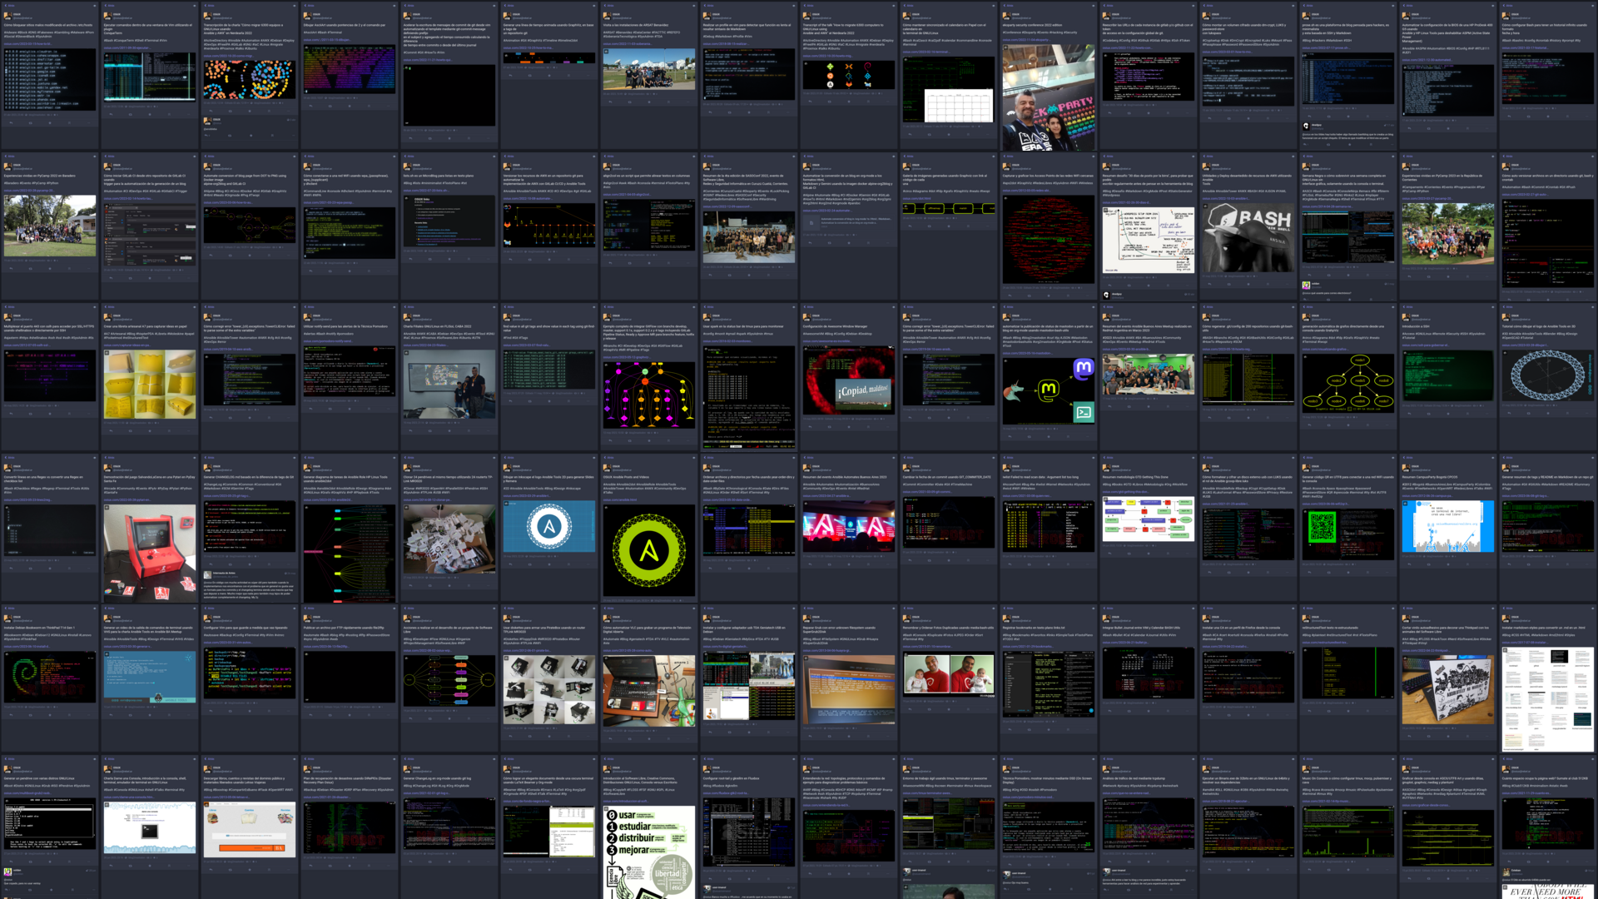Boost the Bullet Journal VIM Calendar post
Image resolution: width=1598 pixels, height=899 pixels.
pos(1129,711)
